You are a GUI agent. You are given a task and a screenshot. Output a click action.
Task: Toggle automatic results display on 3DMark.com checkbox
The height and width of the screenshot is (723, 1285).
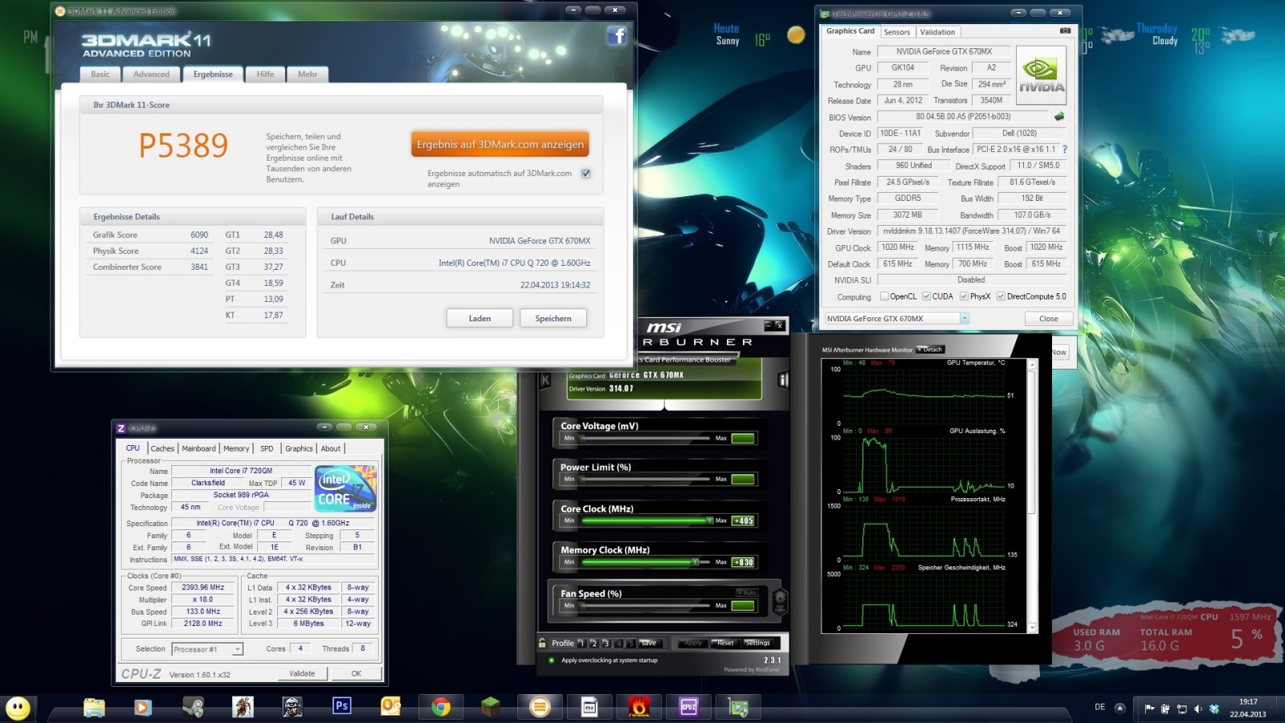pos(586,174)
